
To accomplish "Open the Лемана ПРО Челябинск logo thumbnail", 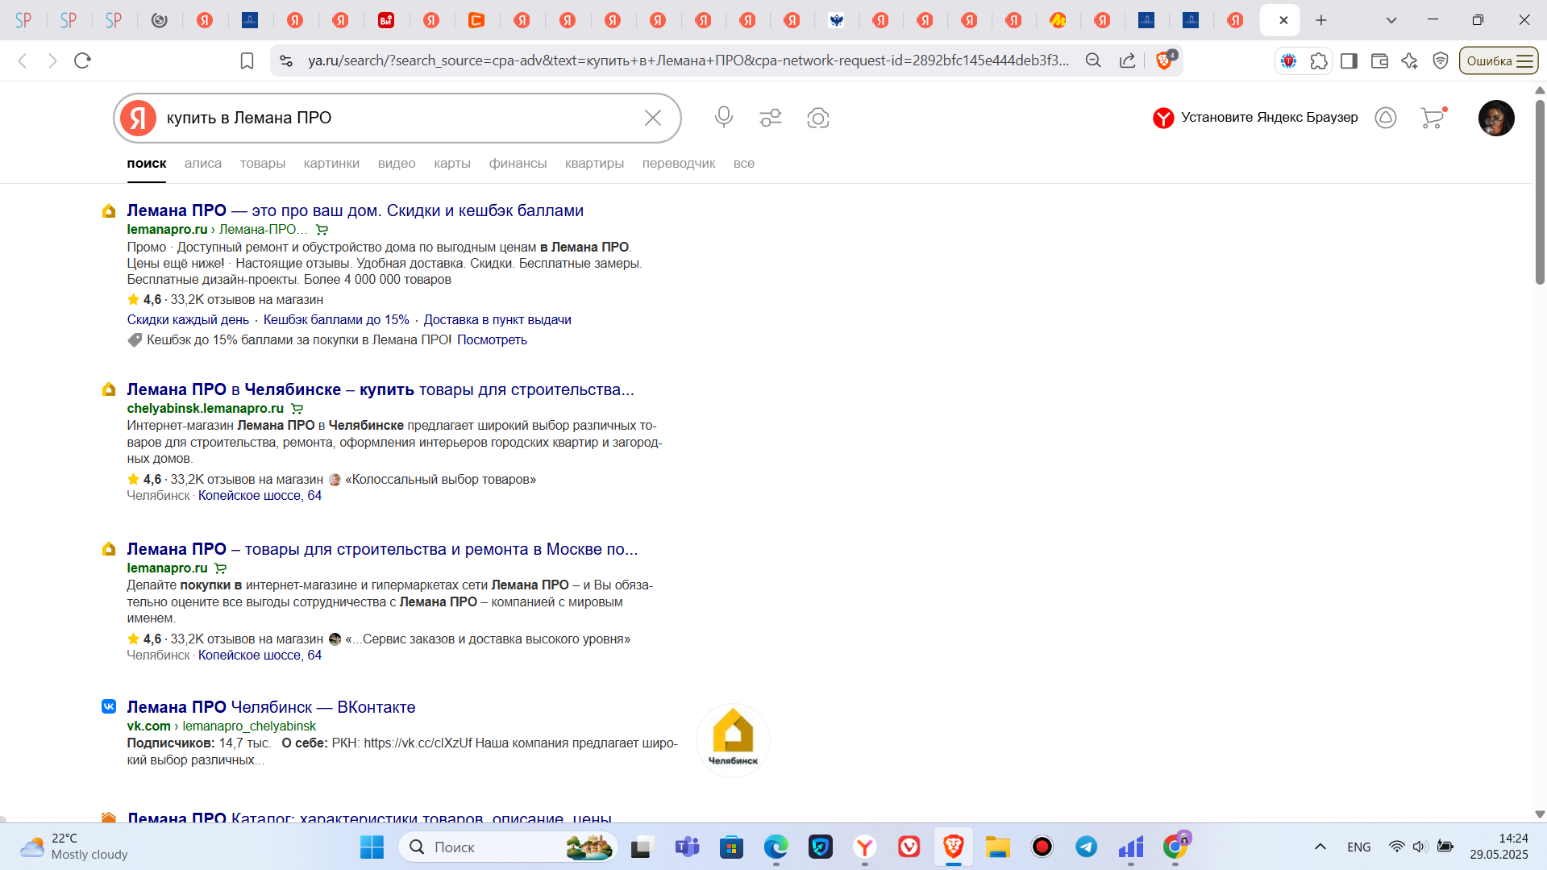I will (x=733, y=740).
